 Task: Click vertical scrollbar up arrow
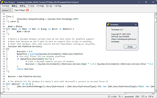click(156, 14)
